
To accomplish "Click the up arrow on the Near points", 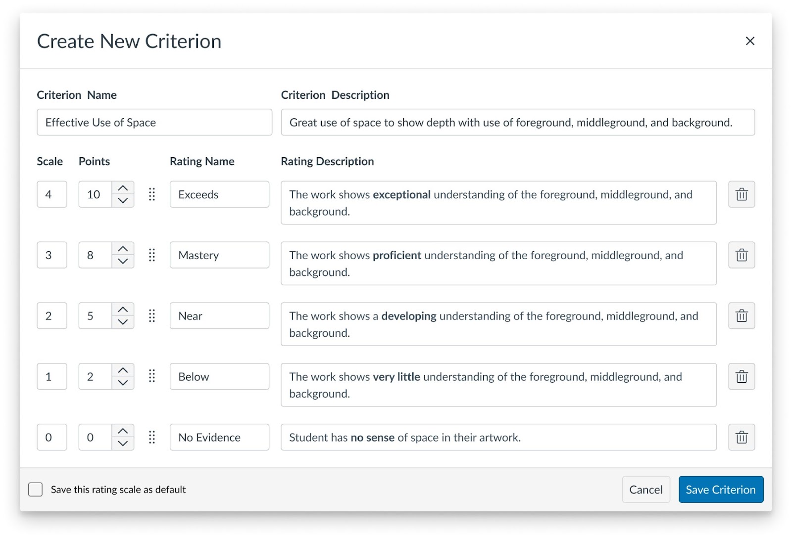I will (x=123, y=310).
